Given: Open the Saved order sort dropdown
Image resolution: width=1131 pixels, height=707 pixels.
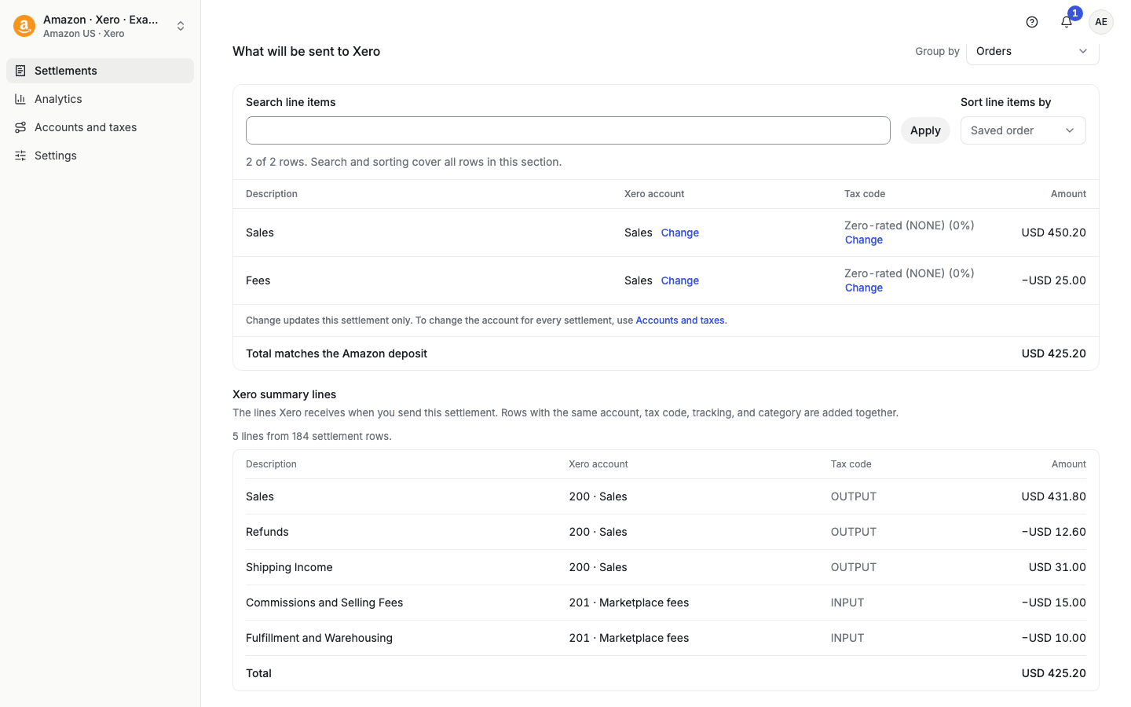Looking at the screenshot, I should click(1023, 130).
